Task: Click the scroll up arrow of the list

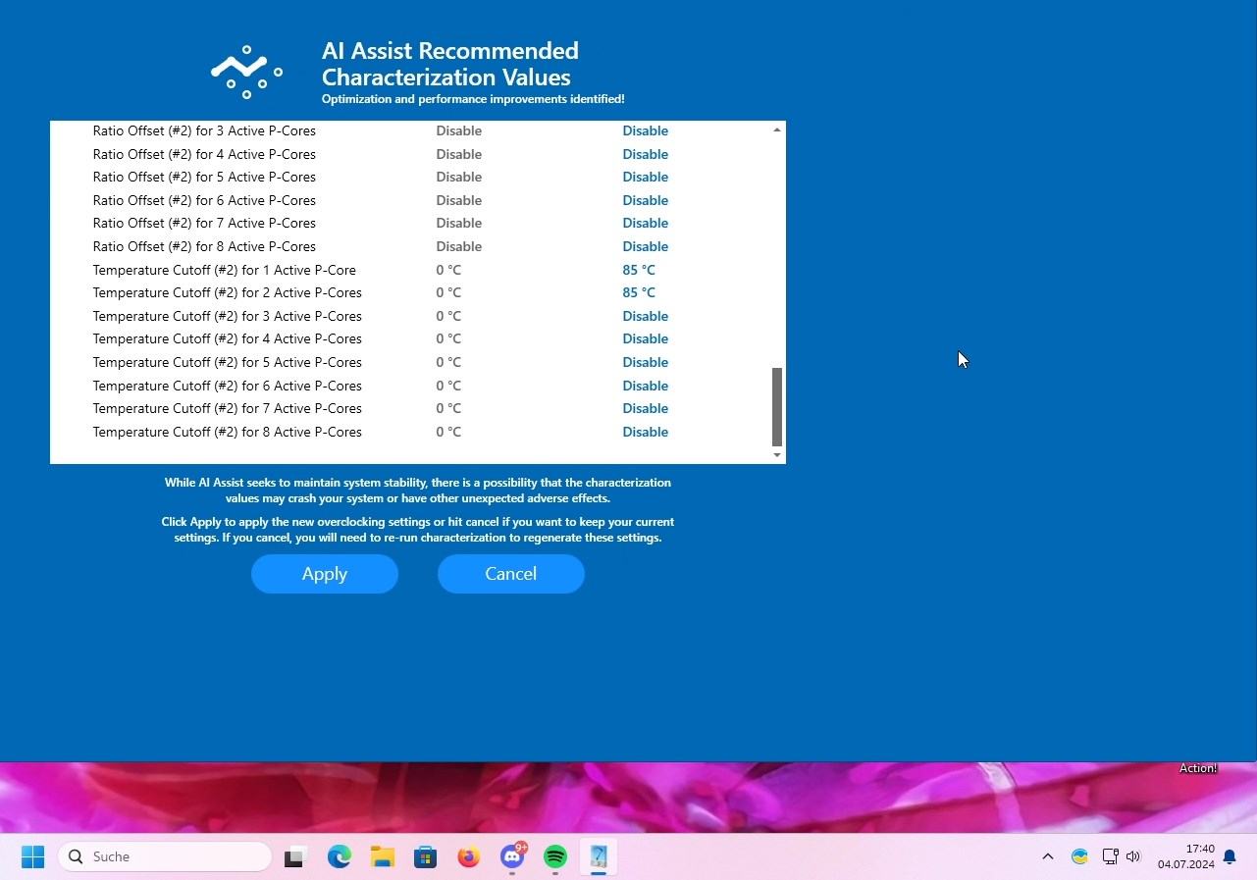Action: tap(777, 129)
